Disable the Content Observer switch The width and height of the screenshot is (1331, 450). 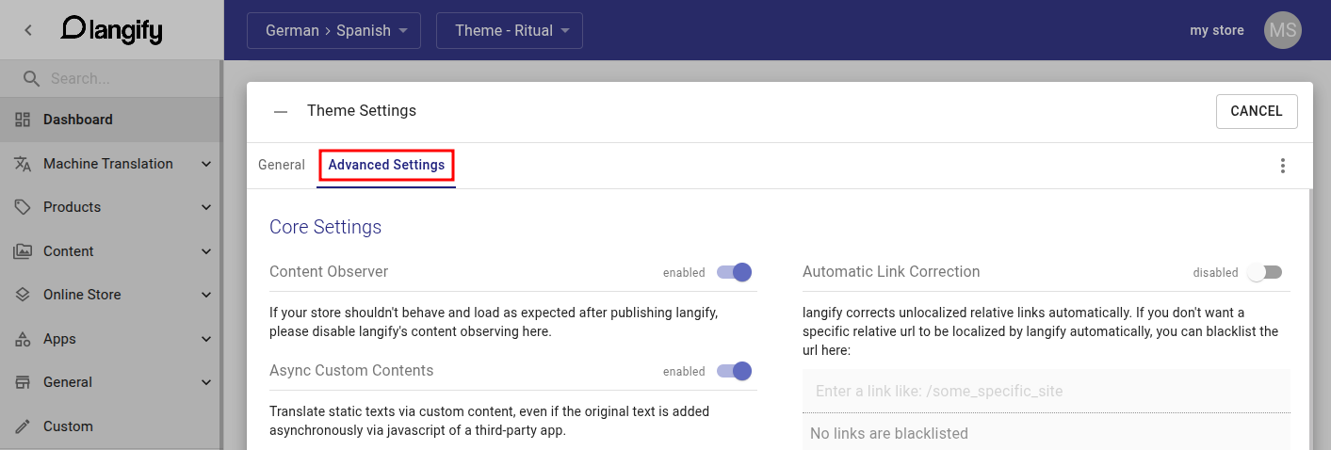(x=734, y=272)
